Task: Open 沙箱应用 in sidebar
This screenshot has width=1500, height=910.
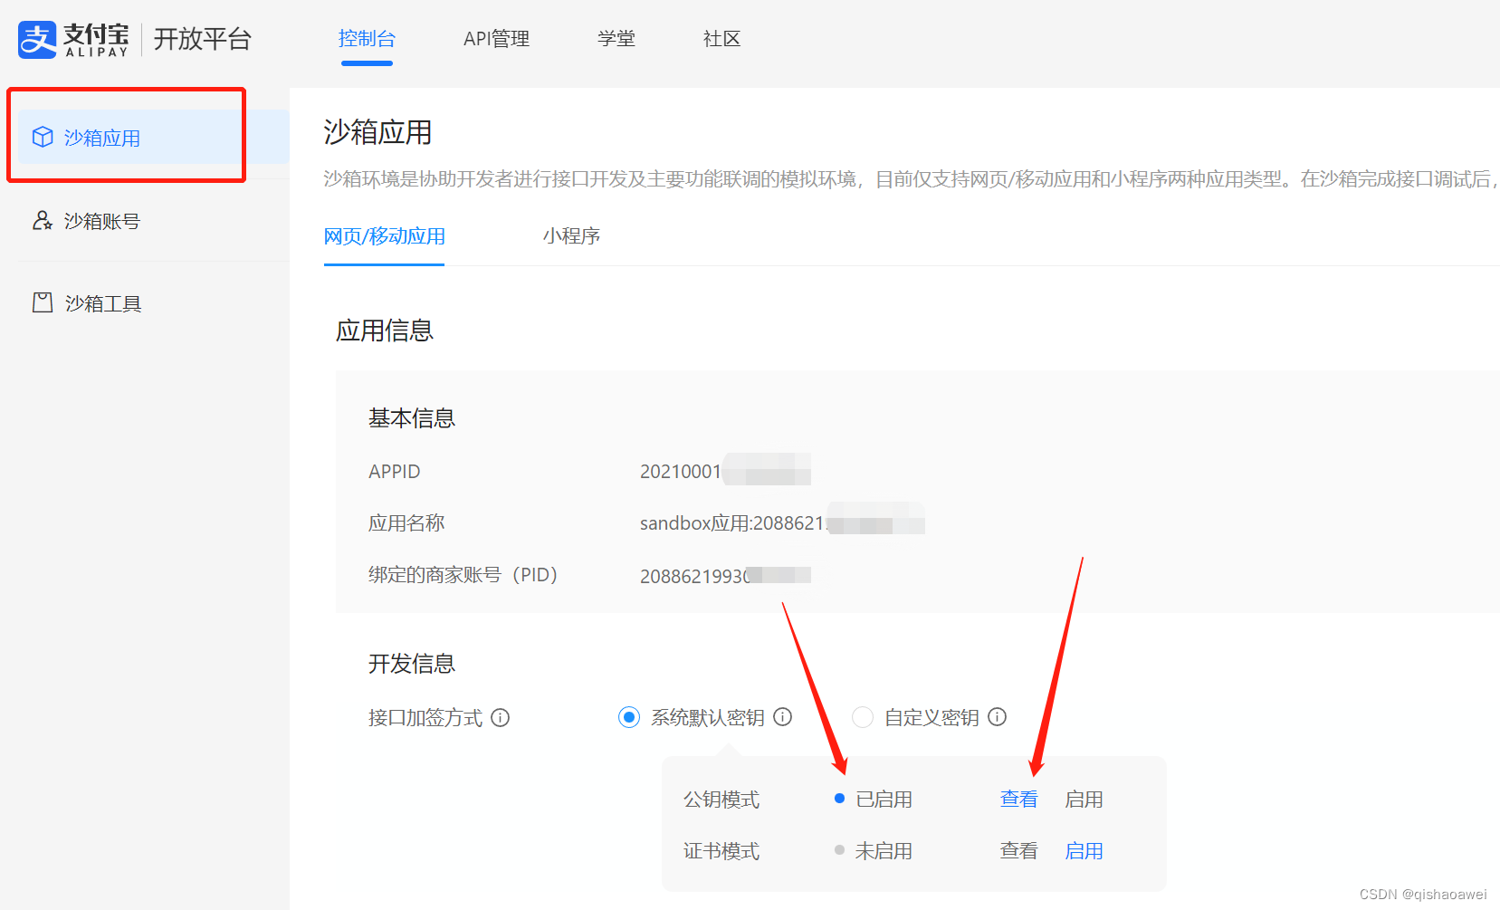Action: pos(154,138)
